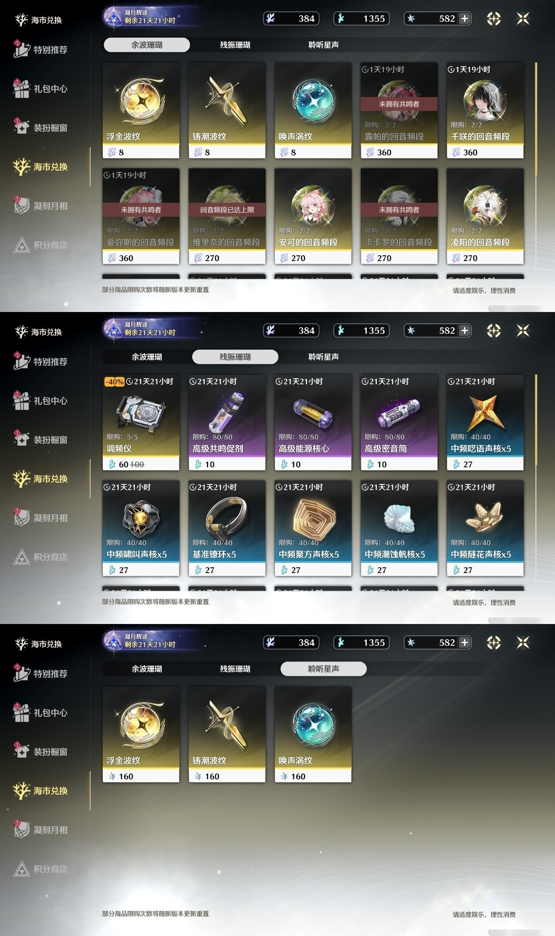This screenshot has height=936, width=555.
Task: Buy 铸潮波纹 priced at 8 coral
Action: coord(227,110)
